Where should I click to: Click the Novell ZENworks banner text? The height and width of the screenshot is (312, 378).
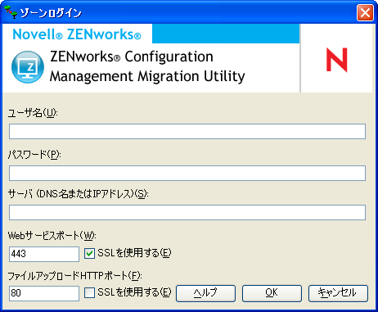click(x=77, y=34)
